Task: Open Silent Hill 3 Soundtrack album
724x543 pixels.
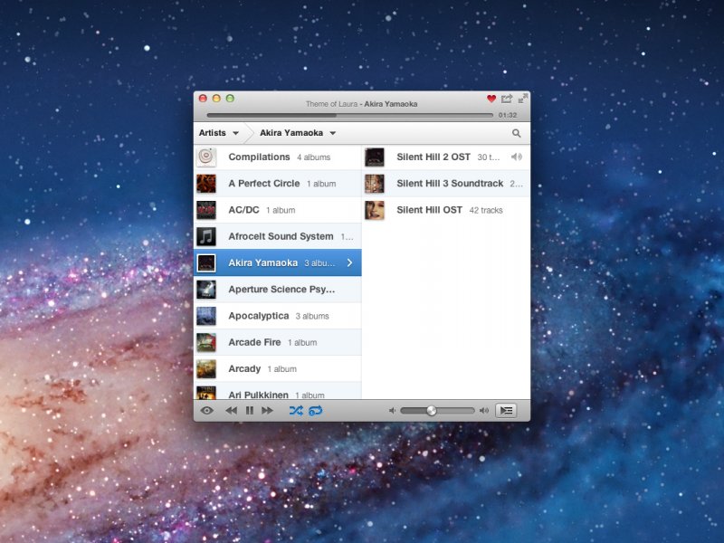Action: coord(446,184)
